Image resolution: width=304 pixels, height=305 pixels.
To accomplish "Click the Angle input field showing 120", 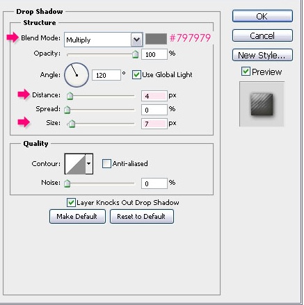I will point(106,75).
